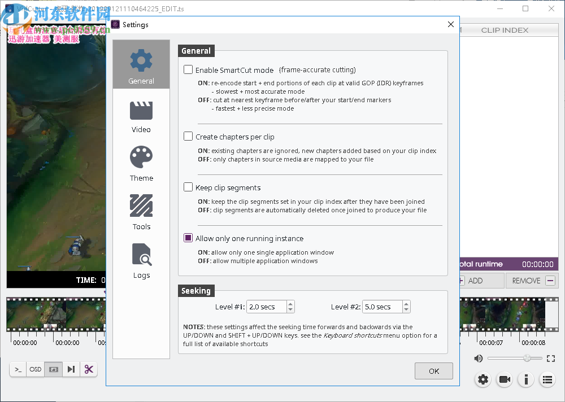Enable SmartCut mode checkbox
This screenshot has width=565, height=402.
click(x=188, y=69)
